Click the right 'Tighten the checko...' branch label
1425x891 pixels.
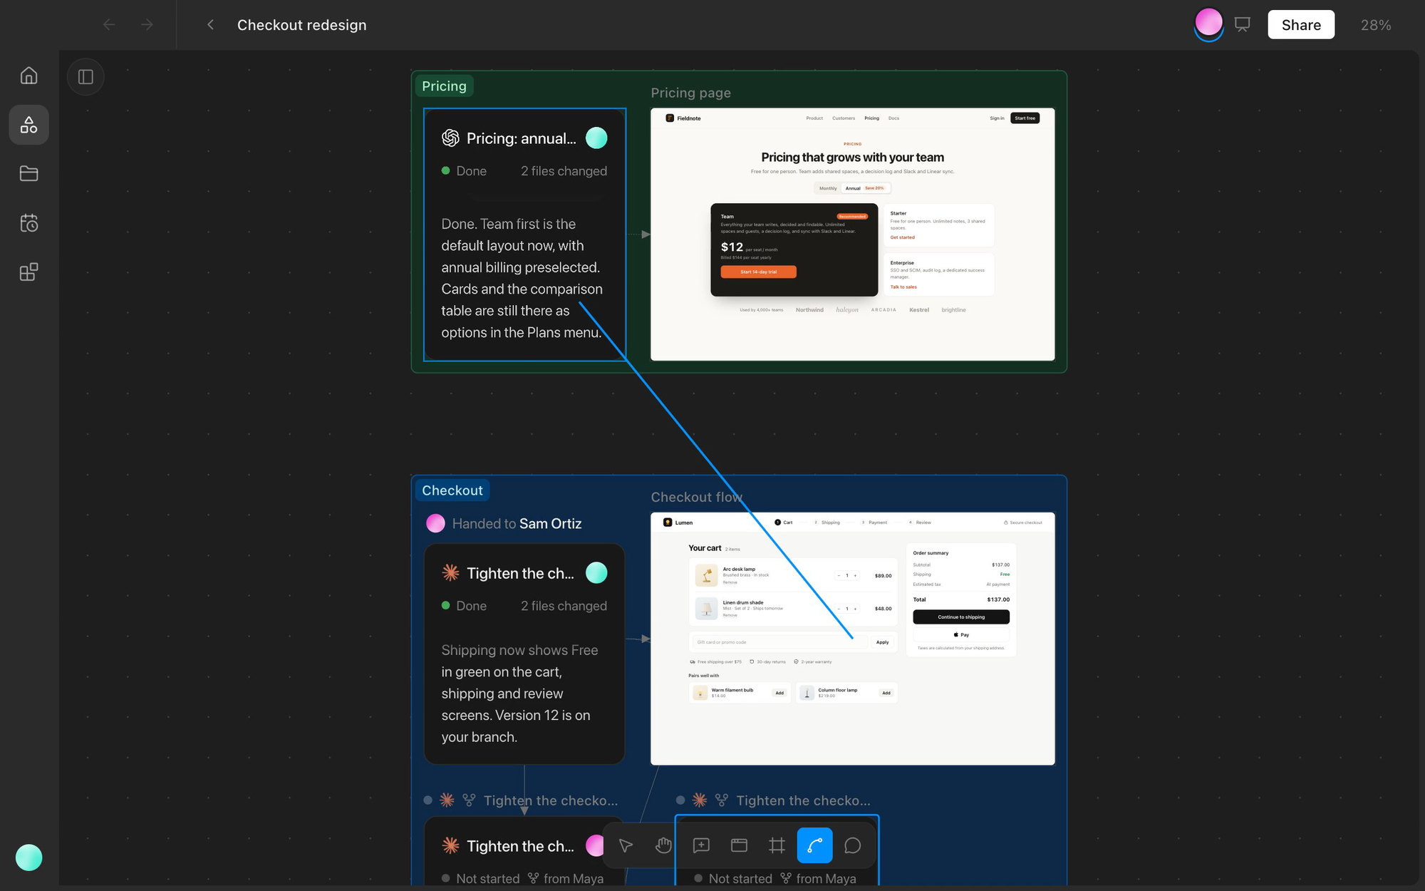click(803, 800)
